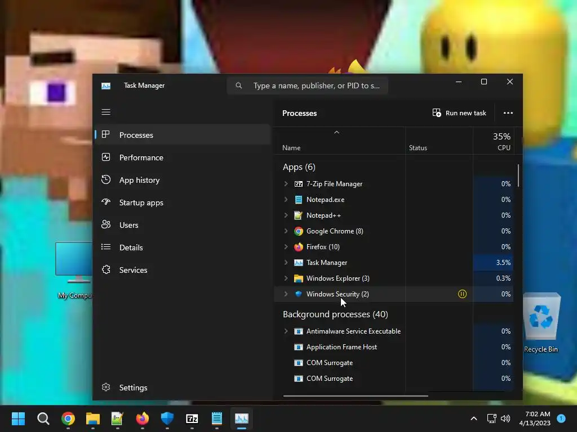Expand Antimalware Service Executable entry
Image resolution: width=577 pixels, height=432 pixels.
286,331
